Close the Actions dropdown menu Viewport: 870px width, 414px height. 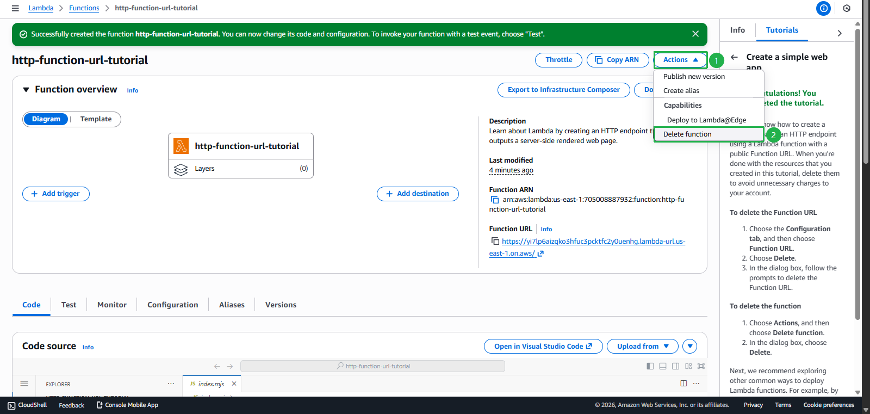coord(680,60)
